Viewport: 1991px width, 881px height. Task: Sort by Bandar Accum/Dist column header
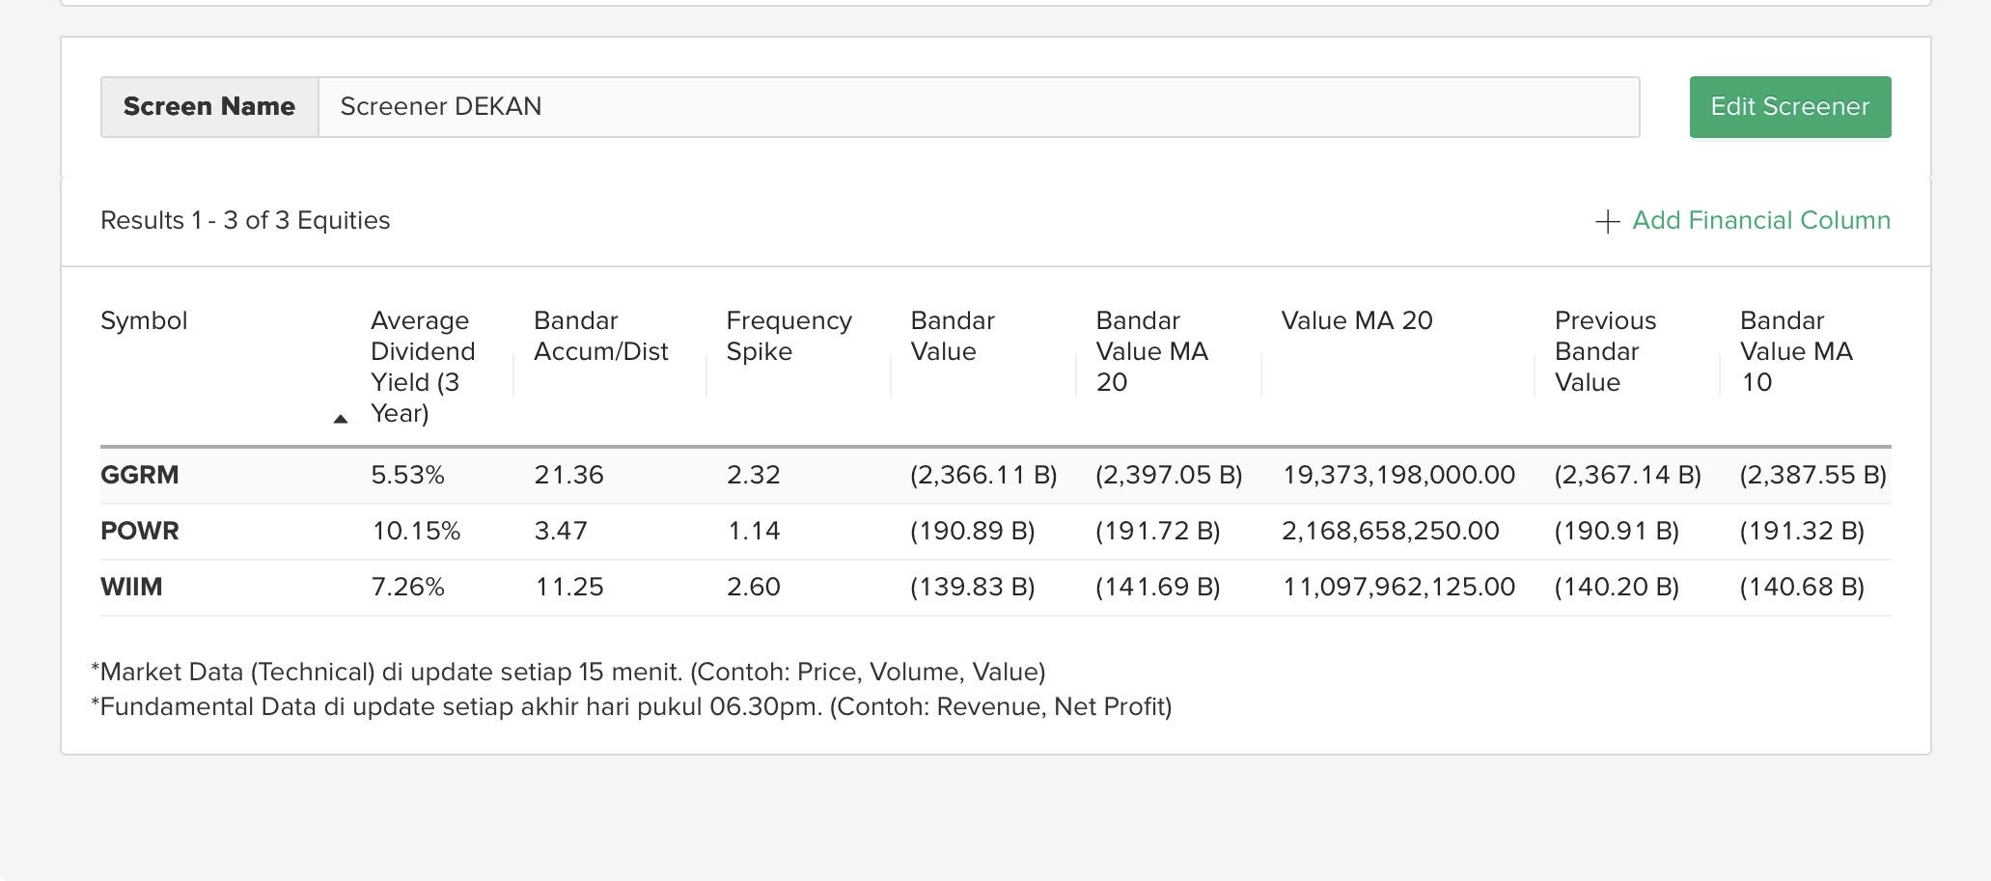600,337
